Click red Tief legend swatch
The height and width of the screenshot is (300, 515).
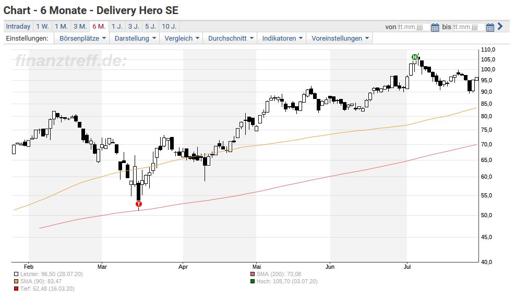click(x=16, y=289)
